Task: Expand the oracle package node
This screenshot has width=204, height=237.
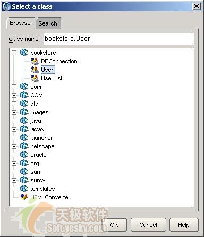Action: point(14,155)
